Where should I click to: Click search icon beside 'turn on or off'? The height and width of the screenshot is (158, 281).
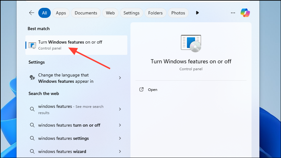32,125
